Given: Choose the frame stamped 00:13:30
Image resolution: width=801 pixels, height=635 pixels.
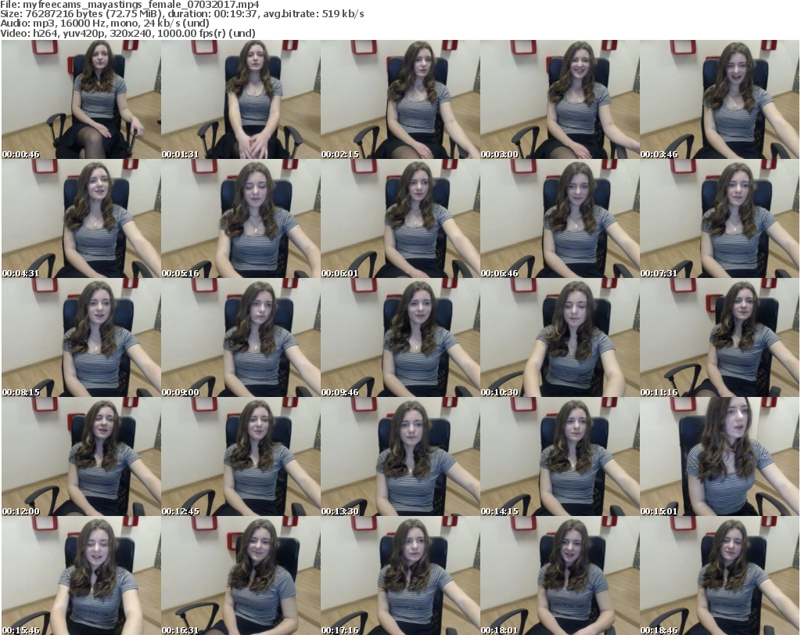Looking at the screenshot, I should pos(400,456).
